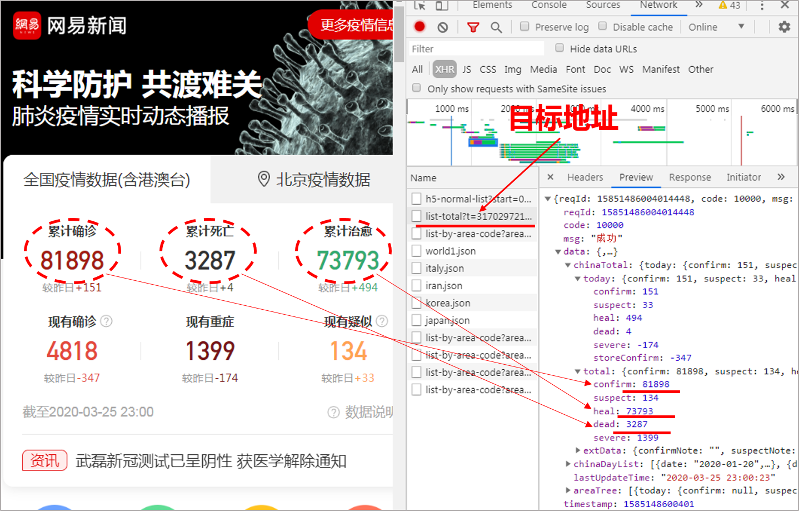Switch to the Sources panel
The width and height of the screenshot is (799, 511).
(x=603, y=5)
